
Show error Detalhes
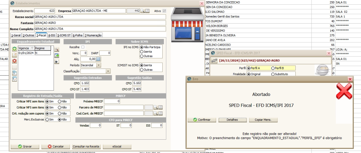coord(232,120)
